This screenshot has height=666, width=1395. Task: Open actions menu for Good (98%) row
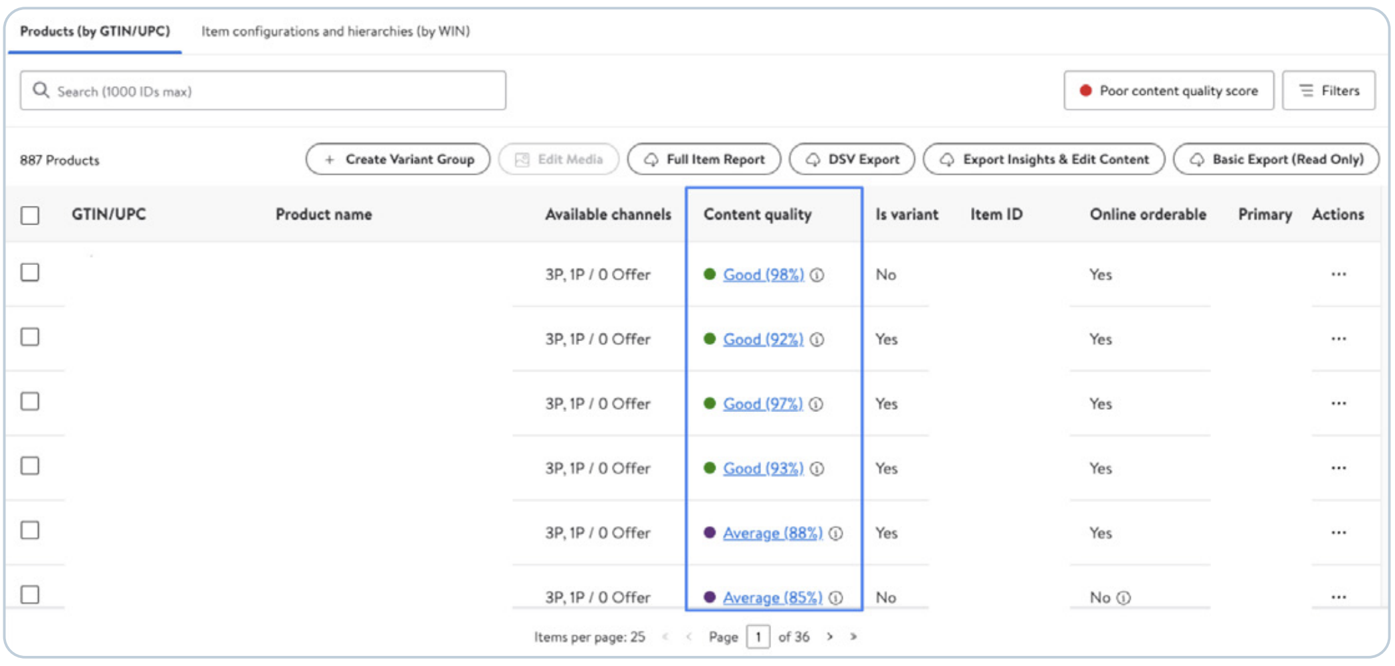[1338, 274]
